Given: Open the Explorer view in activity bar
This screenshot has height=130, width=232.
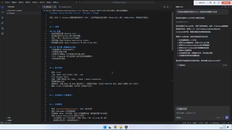Looking at the screenshot, I should 2,7.
